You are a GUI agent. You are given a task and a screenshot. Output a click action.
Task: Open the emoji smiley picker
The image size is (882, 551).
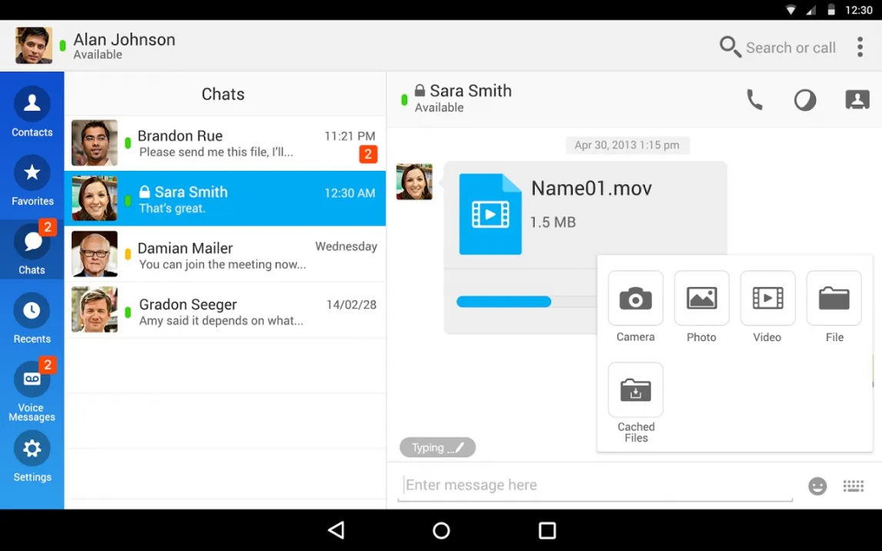point(817,486)
